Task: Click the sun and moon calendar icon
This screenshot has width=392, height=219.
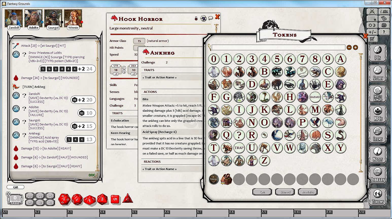Action: pyautogui.click(x=372, y=25)
